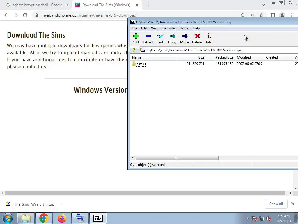Open a new Chrome tab
The height and width of the screenshot is (224, 298).
[148, 5]
